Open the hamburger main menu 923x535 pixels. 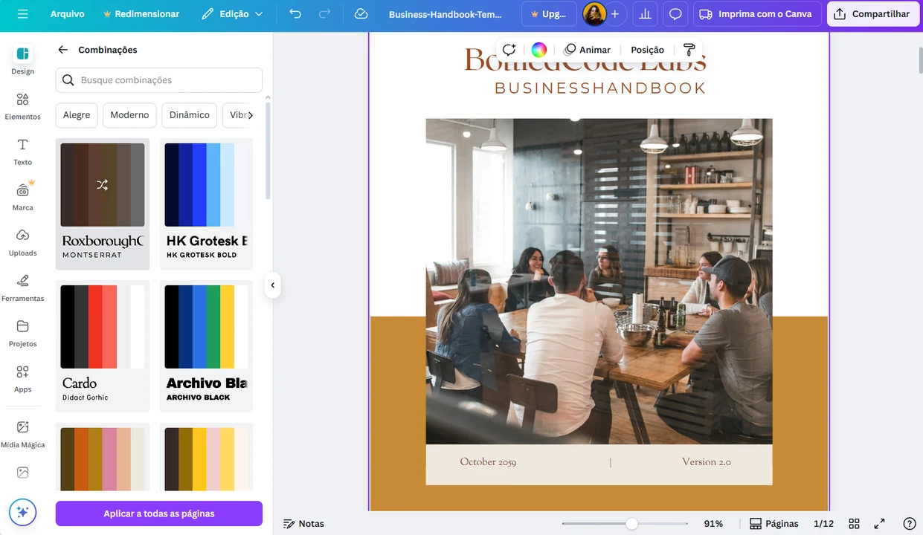click(22, 14)
